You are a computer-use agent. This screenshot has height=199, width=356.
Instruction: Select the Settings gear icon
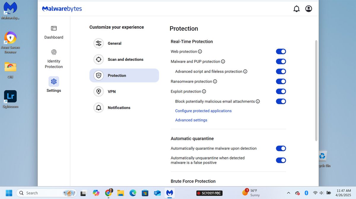point(54,81)
